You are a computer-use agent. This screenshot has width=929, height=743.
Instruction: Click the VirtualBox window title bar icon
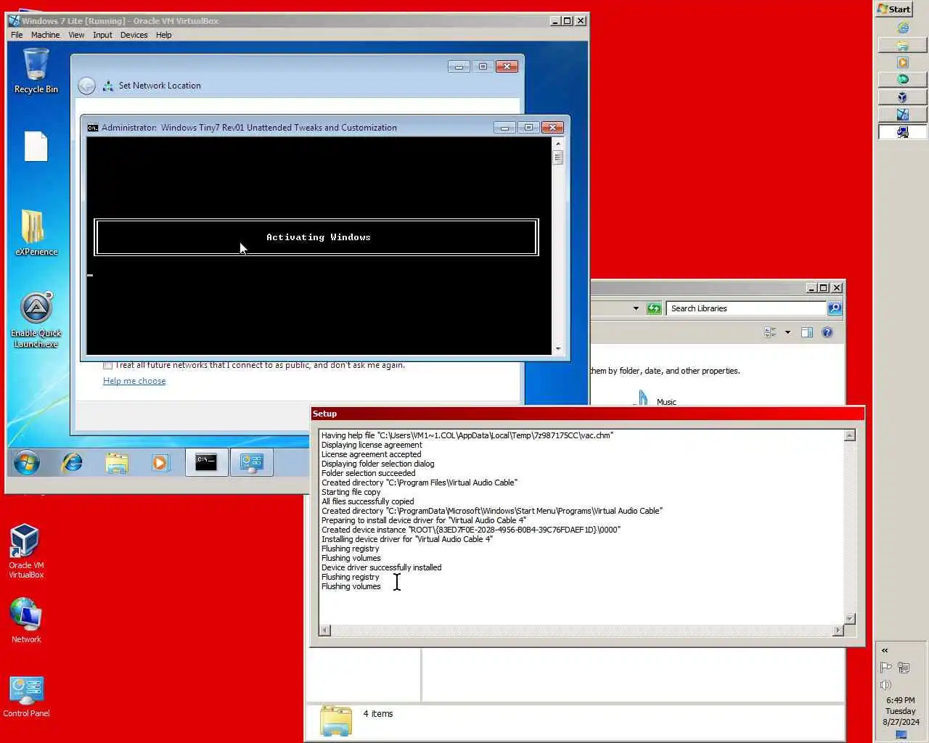click(x=14, y=20)
